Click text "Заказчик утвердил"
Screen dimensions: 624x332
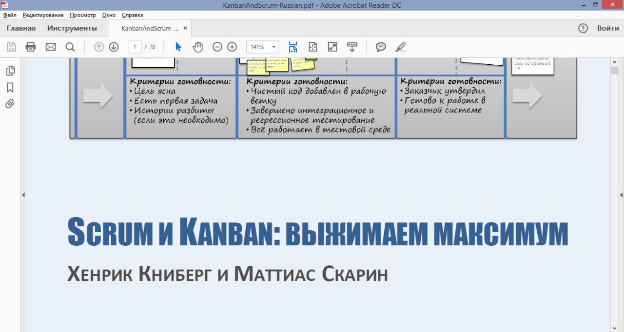tap(444, 91)
